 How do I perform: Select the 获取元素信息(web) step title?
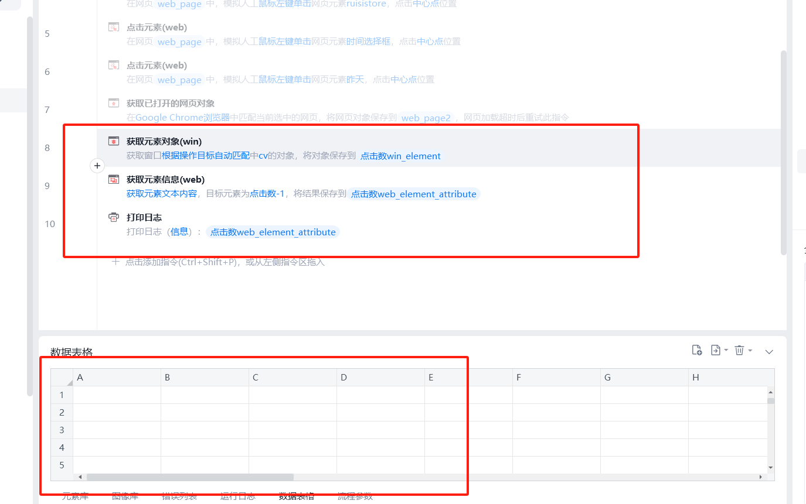[x=166, y=179]
